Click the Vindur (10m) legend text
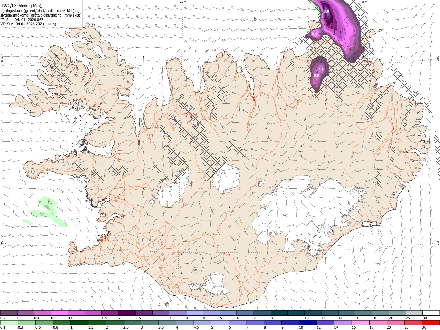The width and height of the screenshot is (440, 330). [30, 6]
